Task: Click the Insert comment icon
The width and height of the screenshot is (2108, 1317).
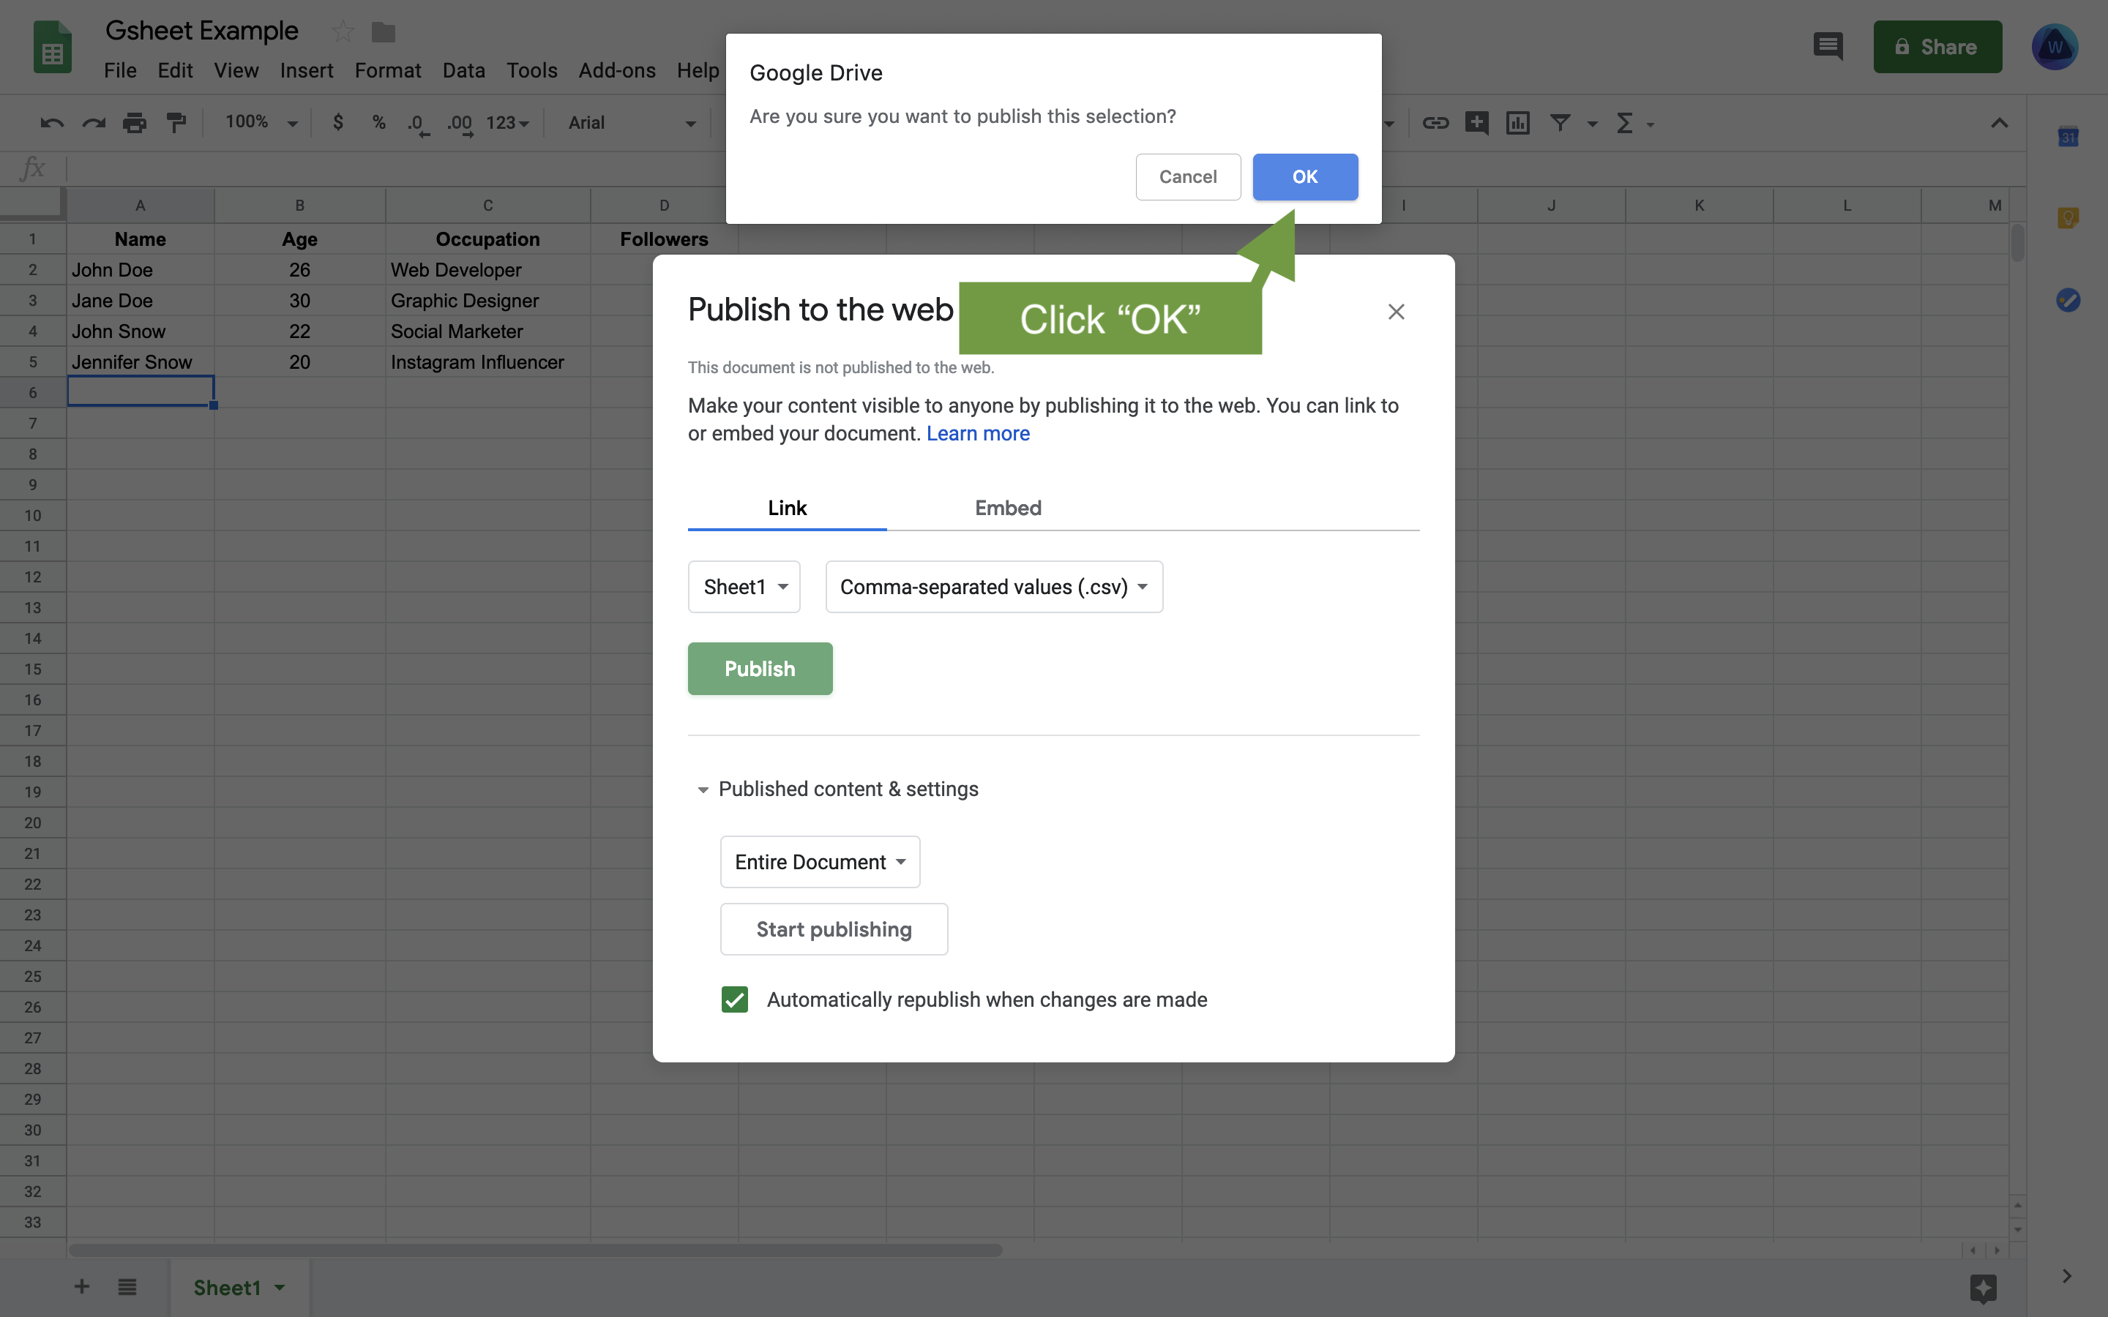Action: point(1476,123)
